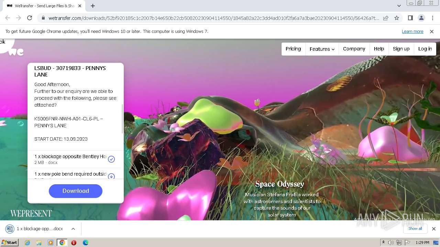Viewport: 440px width, 247px height.
Task: Open the Windows Start menu
Action: coord(9,243)
